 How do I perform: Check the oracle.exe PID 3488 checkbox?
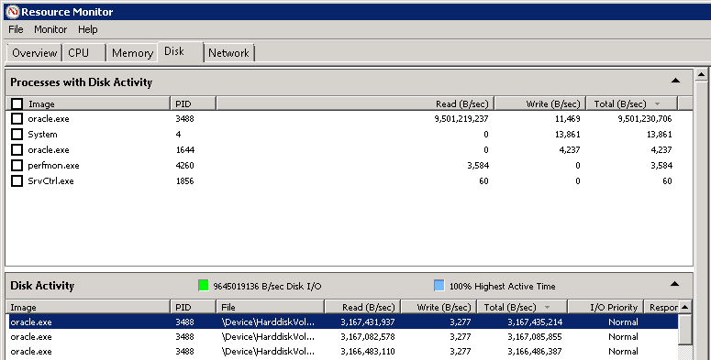[x=17, y=119]
